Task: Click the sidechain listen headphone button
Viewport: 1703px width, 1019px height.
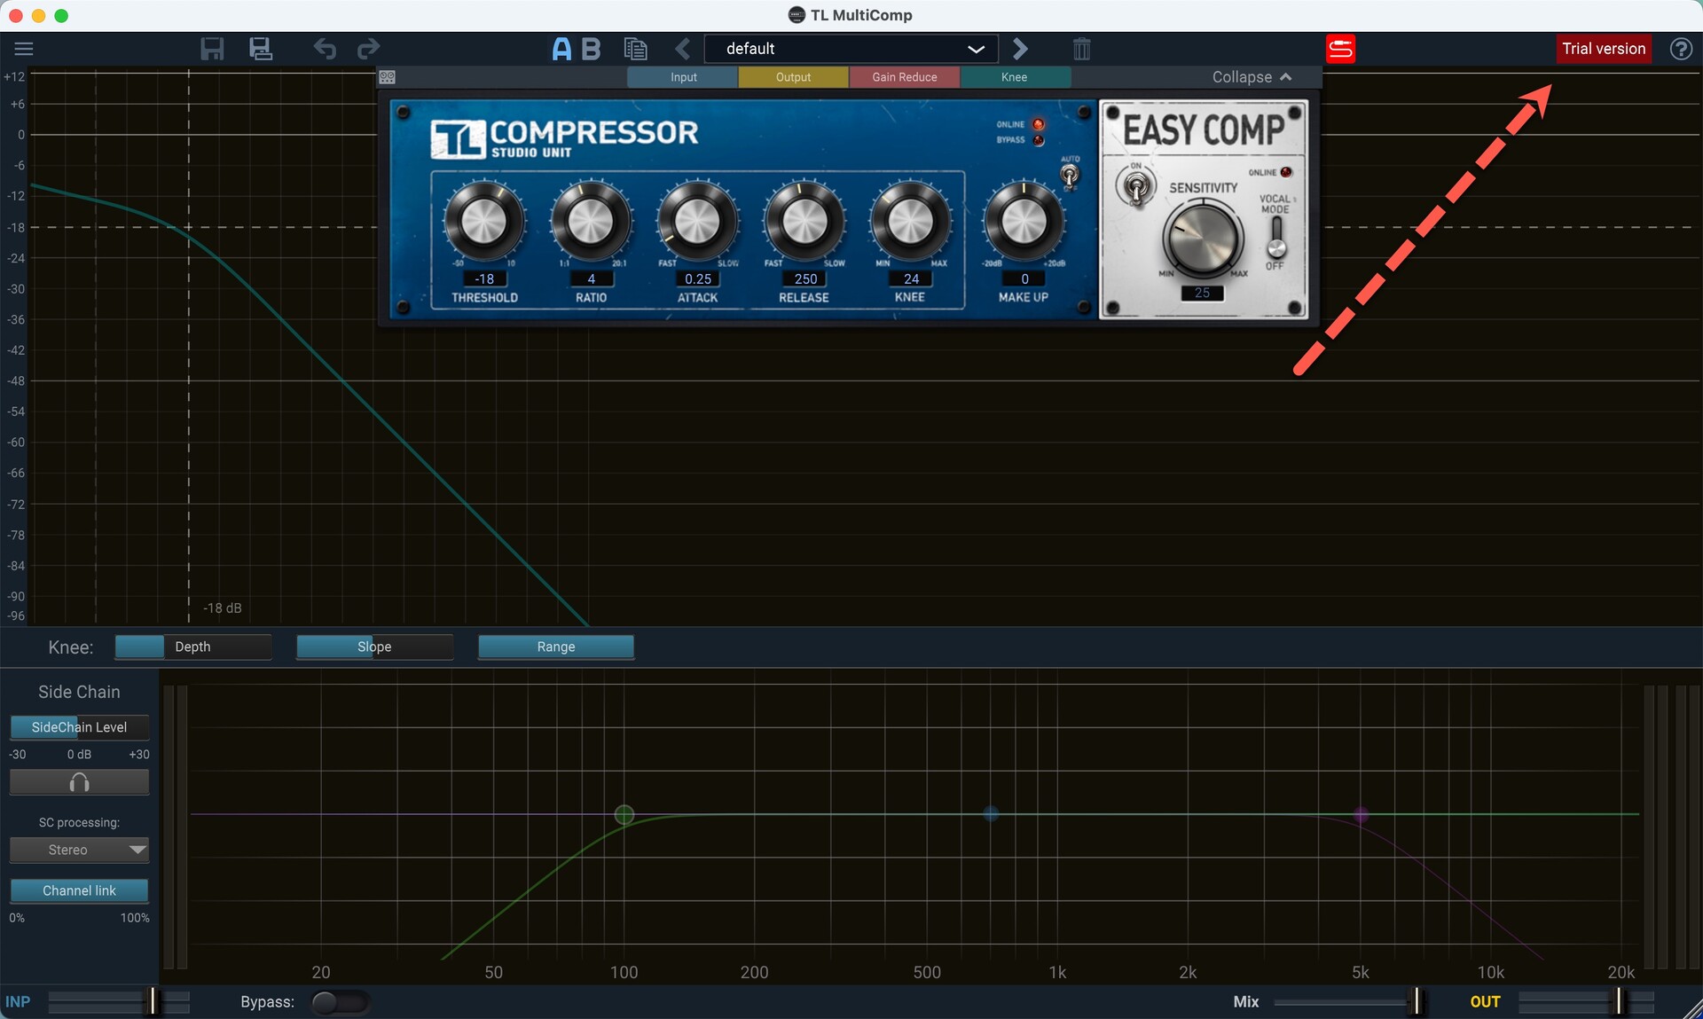Action: (x=79, y=782)
